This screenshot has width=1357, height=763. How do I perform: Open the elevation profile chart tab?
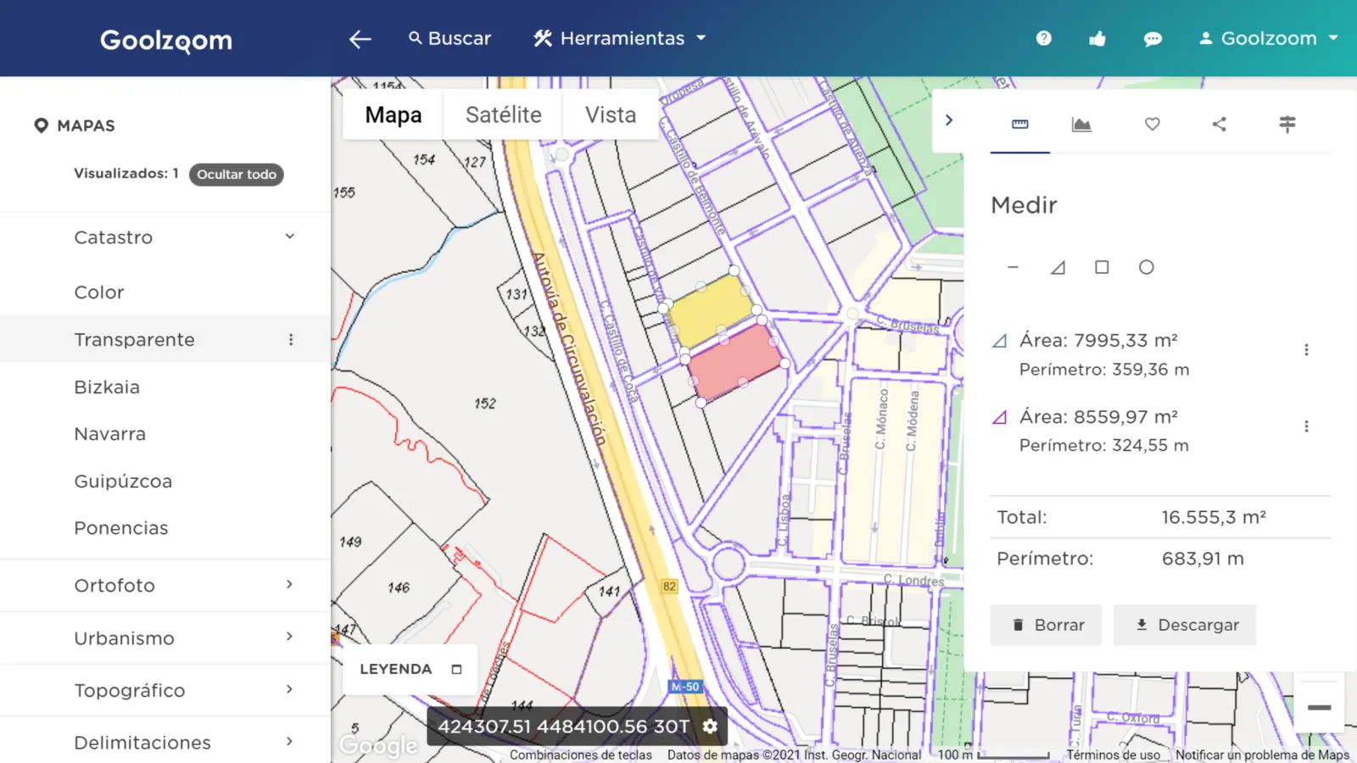coord(1081,125)
